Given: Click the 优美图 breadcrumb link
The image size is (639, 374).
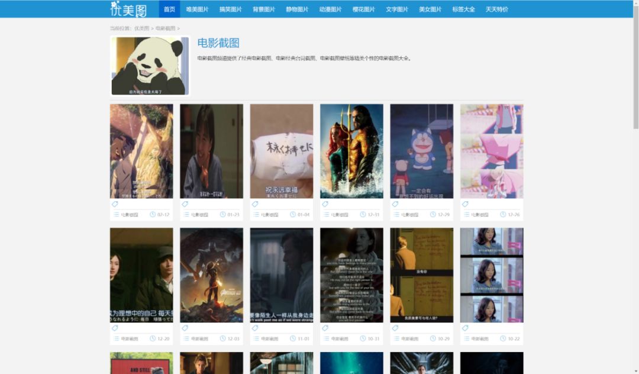Looking at the screenshot, I should click(x=142, y=28).
